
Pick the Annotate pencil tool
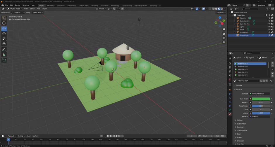4,50
